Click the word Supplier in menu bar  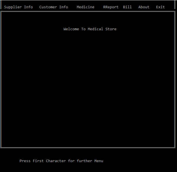coord(13,7)
